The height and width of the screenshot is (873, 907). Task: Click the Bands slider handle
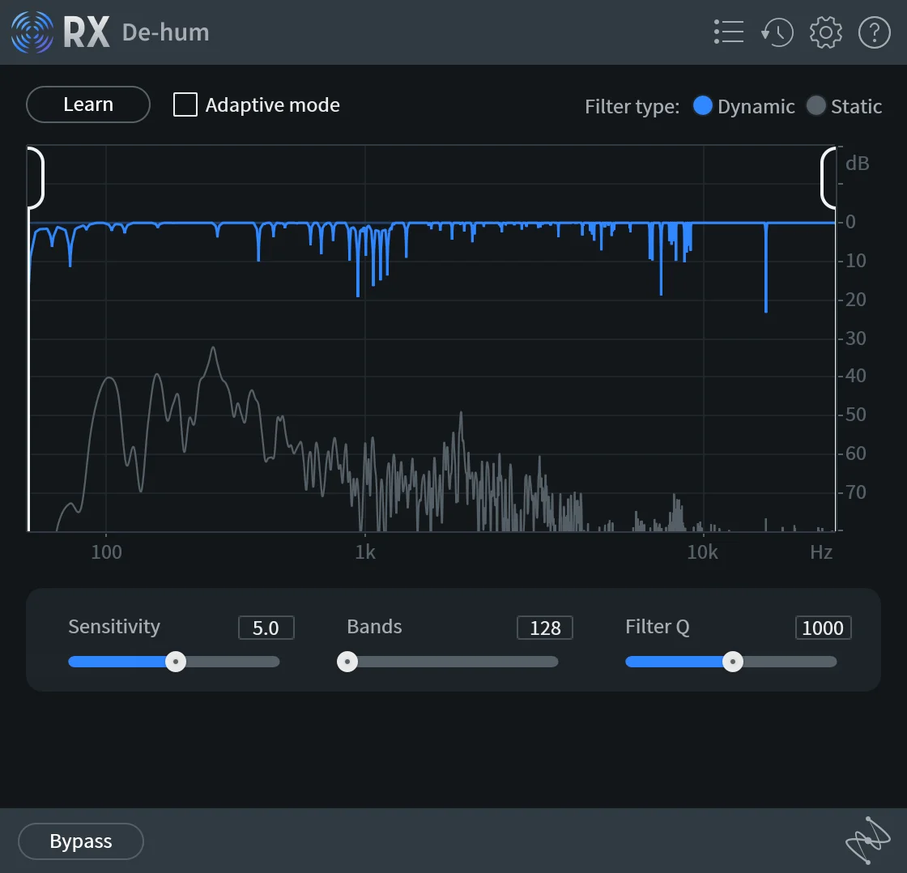(x=347, y=662)
